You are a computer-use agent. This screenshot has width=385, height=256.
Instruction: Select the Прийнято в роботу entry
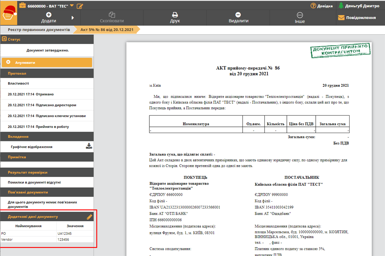[47, 126]
